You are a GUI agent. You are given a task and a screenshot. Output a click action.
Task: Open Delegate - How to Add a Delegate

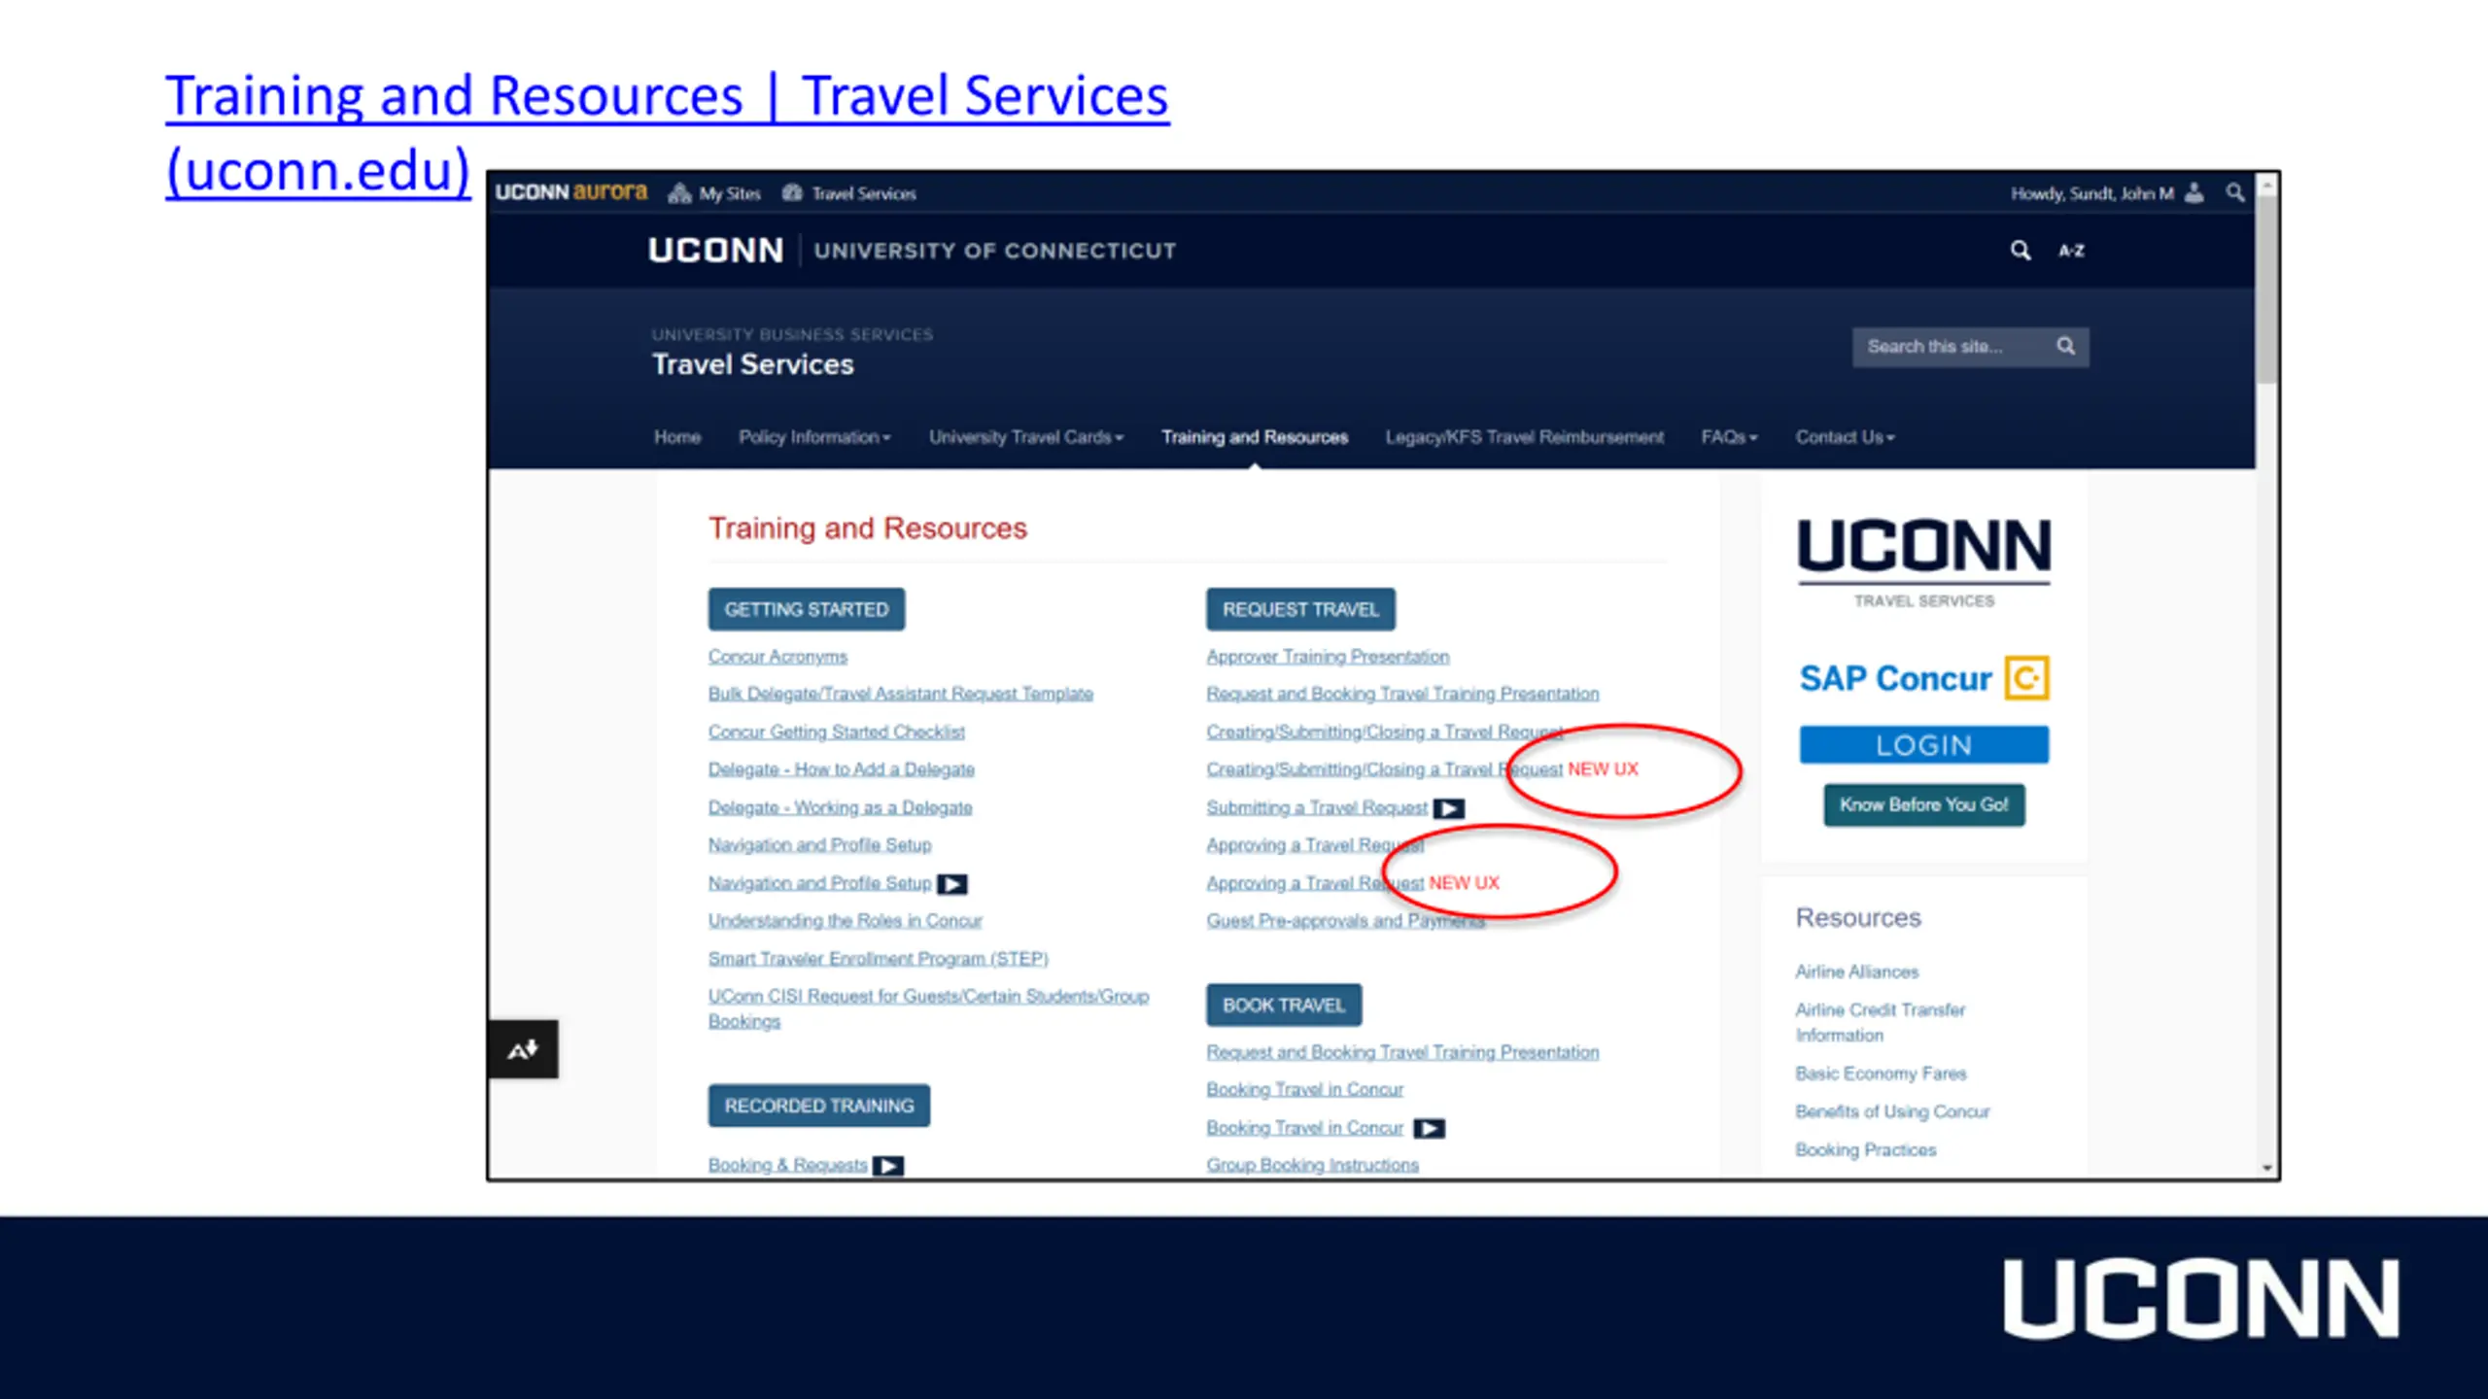click(842, 769)
